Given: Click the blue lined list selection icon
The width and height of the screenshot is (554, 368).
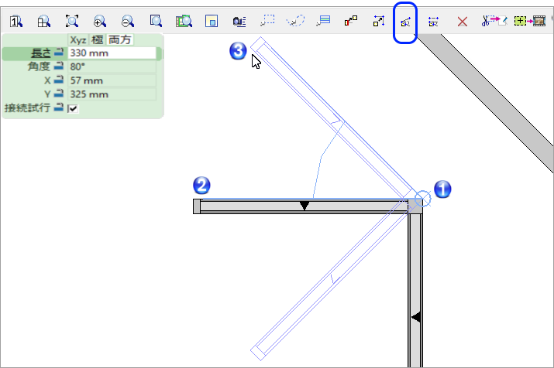Looking at the screenshot, I should 323,20.
